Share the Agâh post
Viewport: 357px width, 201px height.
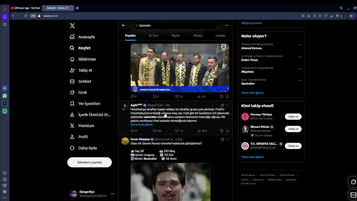(227, 131)
